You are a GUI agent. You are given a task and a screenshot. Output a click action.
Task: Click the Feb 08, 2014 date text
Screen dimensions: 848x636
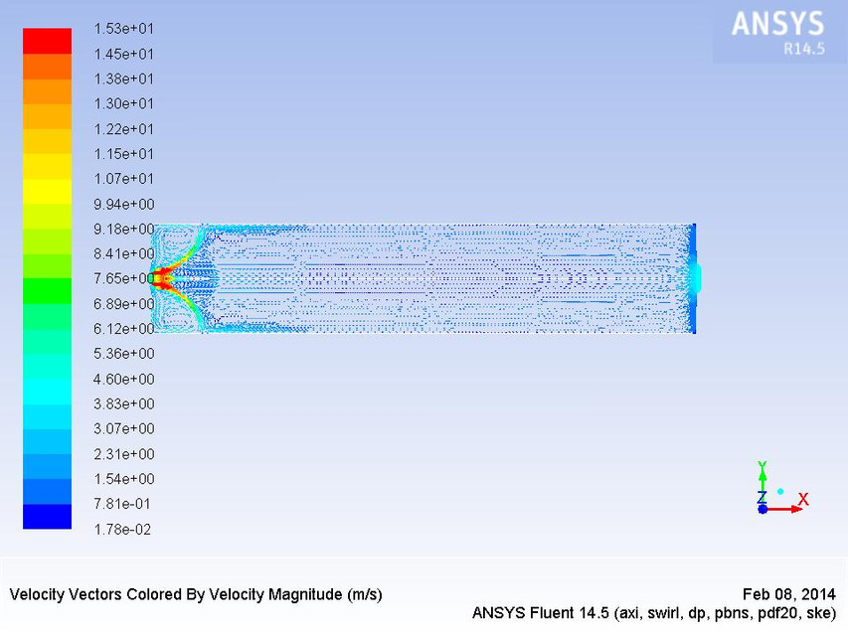coord(790,593)
